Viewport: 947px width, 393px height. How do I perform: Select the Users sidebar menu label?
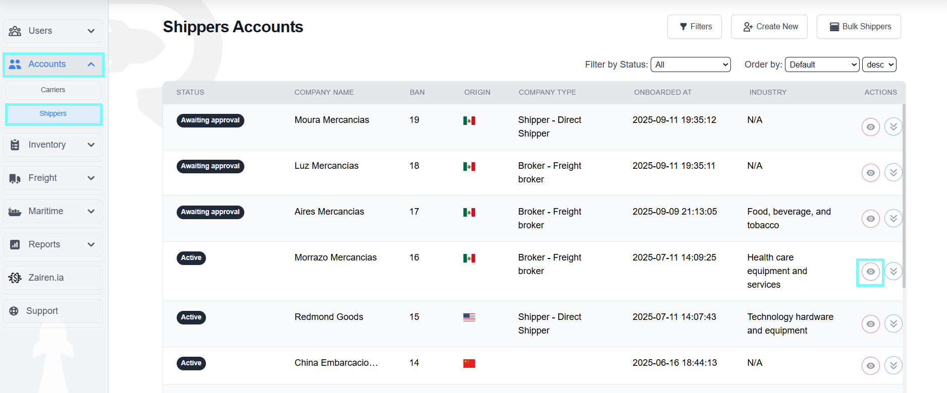click(40, 31)
